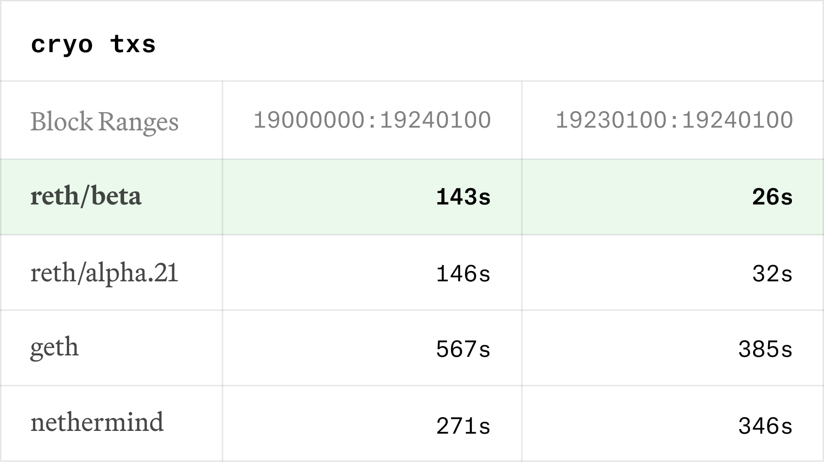The image size is (824, 462).
Task: Click 19240100 in the 19000000 range header
Action: (435, 120)
